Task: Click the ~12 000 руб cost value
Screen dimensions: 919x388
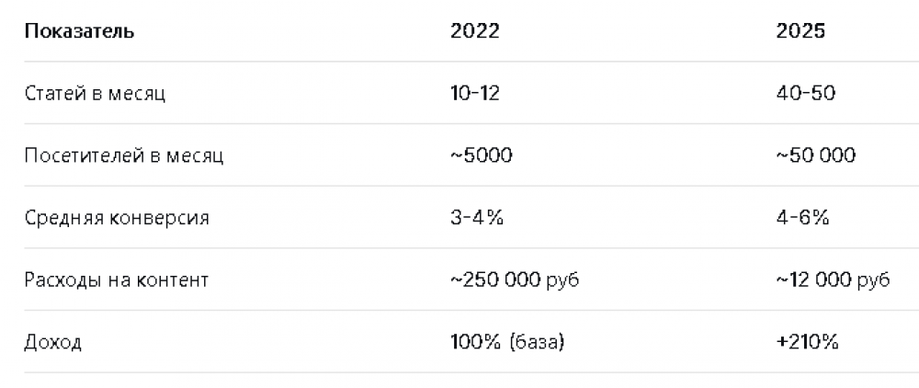Action: 833,280
